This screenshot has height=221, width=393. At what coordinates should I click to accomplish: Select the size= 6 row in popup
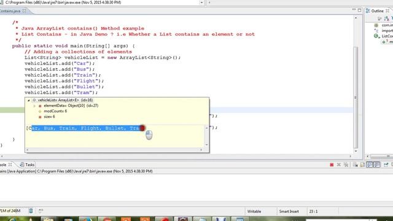[x=49, y=117]
